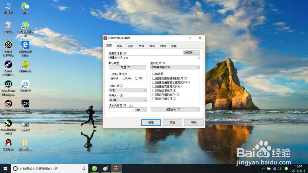Open the MB unit dropdown
308x173 pixels.
[x=141, y=110]
